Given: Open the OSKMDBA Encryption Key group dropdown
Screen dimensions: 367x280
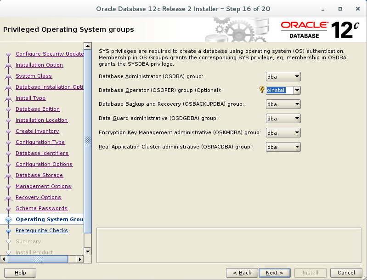Looking at the screenshot, I should tap(283, 133).
